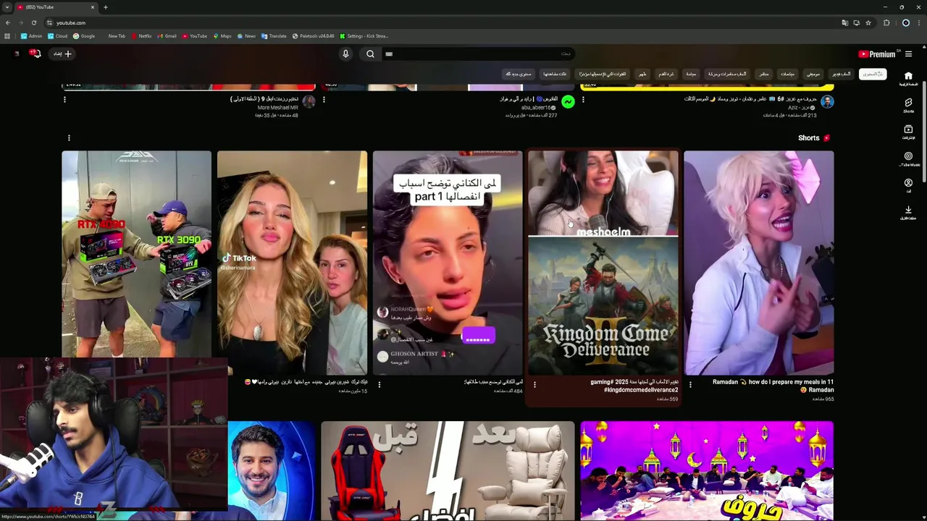
Task: Open Shorts from the sidebar
Action: click(908, 106)
